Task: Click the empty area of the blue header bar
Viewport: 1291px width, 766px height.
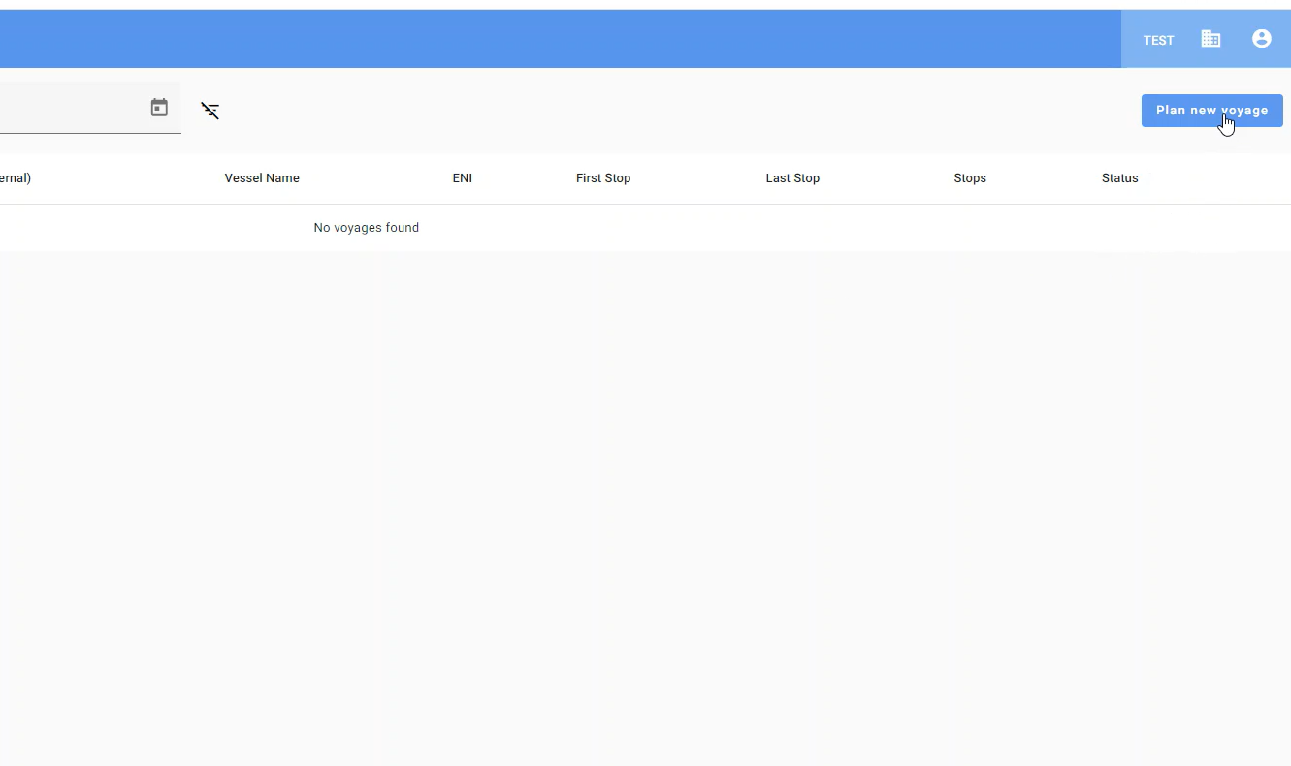Action: coord(582,39)
